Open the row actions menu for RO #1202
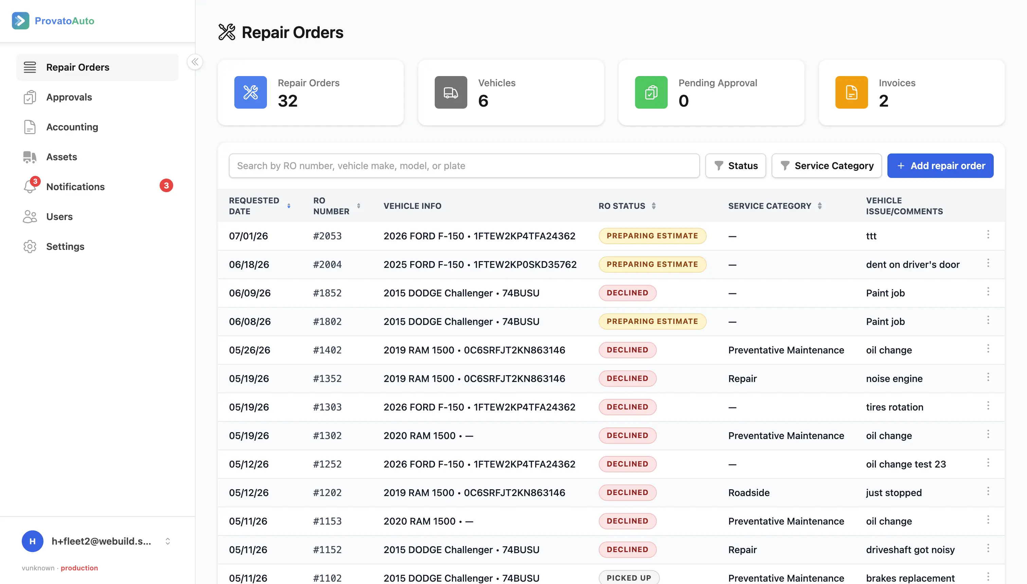 [x=988, y=491]
